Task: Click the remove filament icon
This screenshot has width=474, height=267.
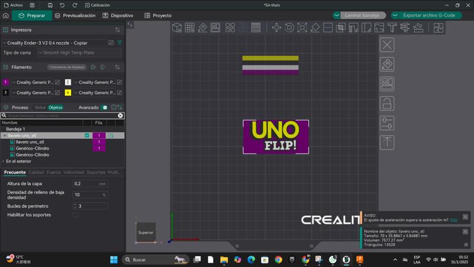Action: point(103,67)
